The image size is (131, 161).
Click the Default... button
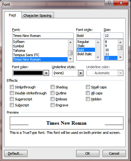16,153
